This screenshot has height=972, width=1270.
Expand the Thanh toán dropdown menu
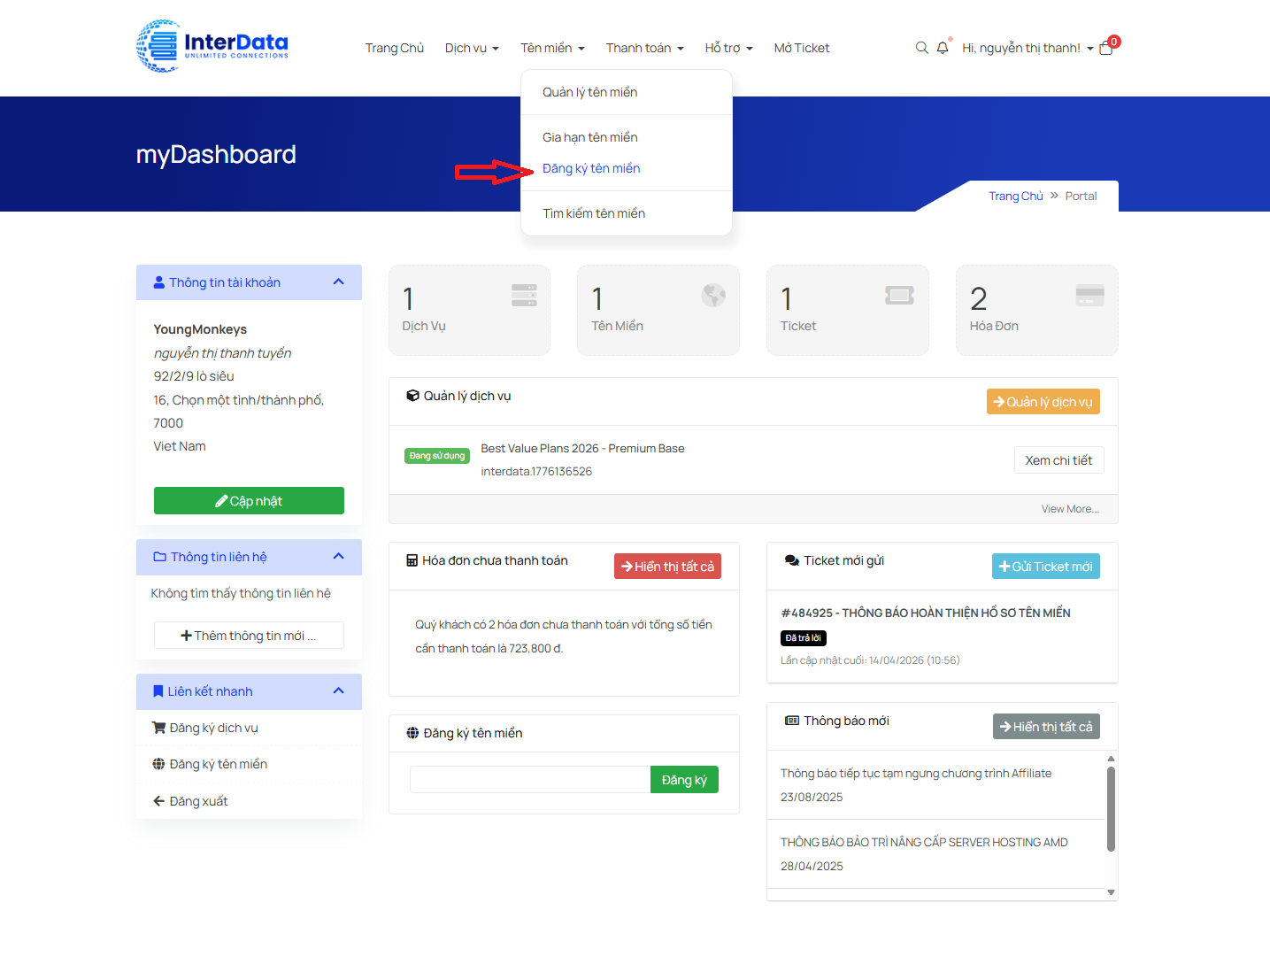coord(644,48)
